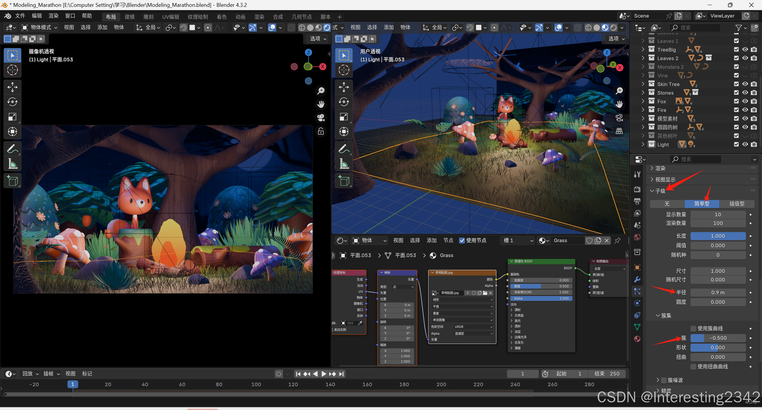762x410 pixels.
Task: Click the zoom magnifier in right viewport
Action: [619, 91]
